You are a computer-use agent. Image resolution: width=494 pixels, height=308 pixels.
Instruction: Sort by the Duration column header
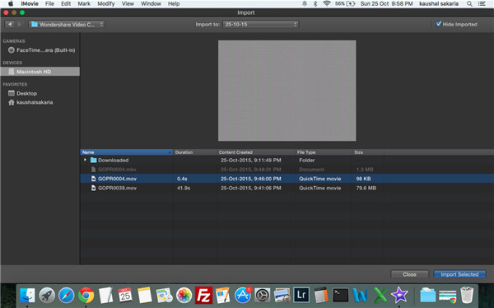tap(194, 152)
